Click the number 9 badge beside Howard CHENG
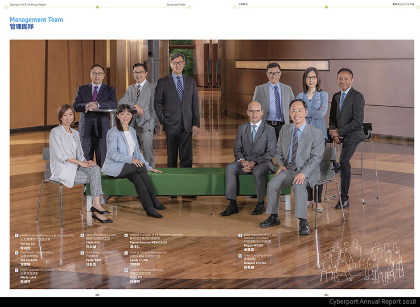The height and width of the screenshot is (307, 420). point(240,255)
